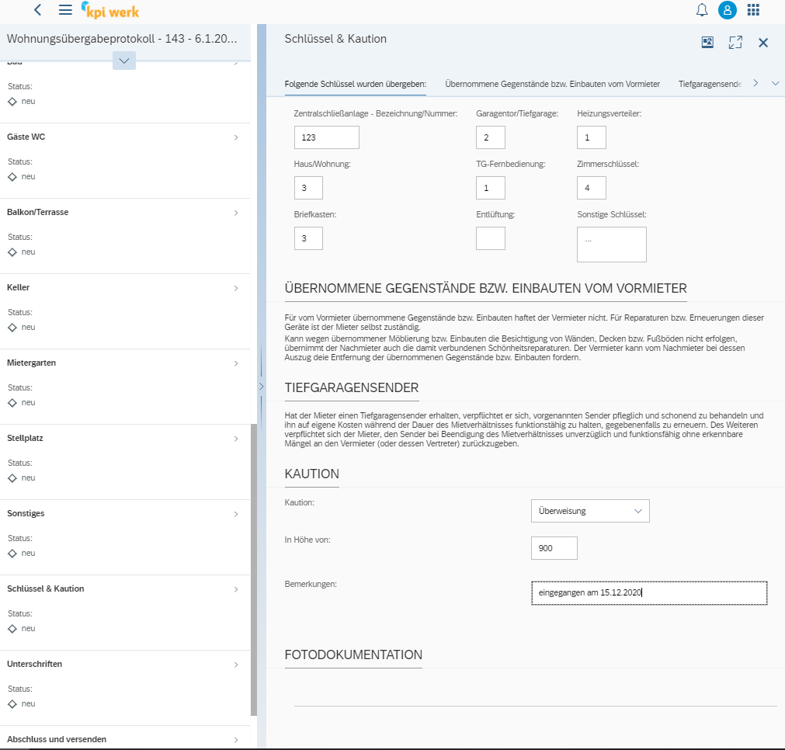Select the 'Folgende Schlüssel wurden übergeben' tab
Viewport: 785px width, 750px height.
355,84
